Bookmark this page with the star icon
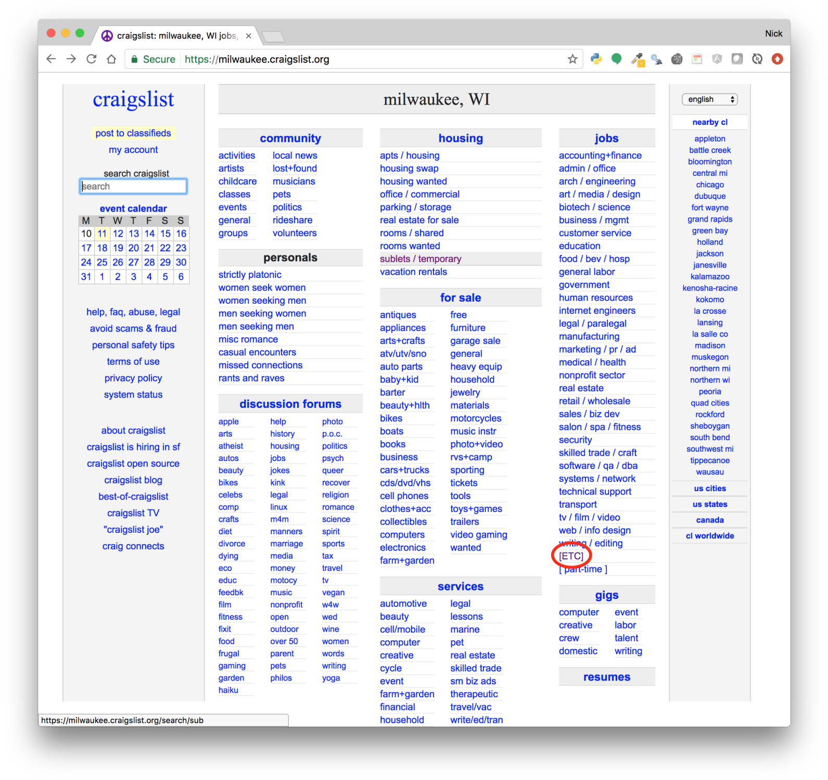 [x=572, y=59]
